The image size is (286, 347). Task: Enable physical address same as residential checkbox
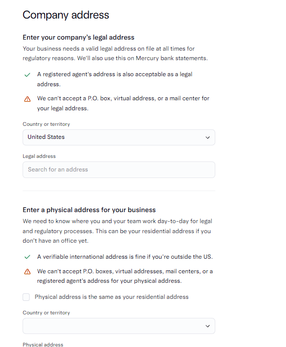click(x=26, y=297)
